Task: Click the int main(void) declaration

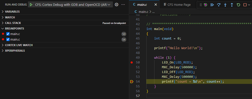Action: click(160, 29)
